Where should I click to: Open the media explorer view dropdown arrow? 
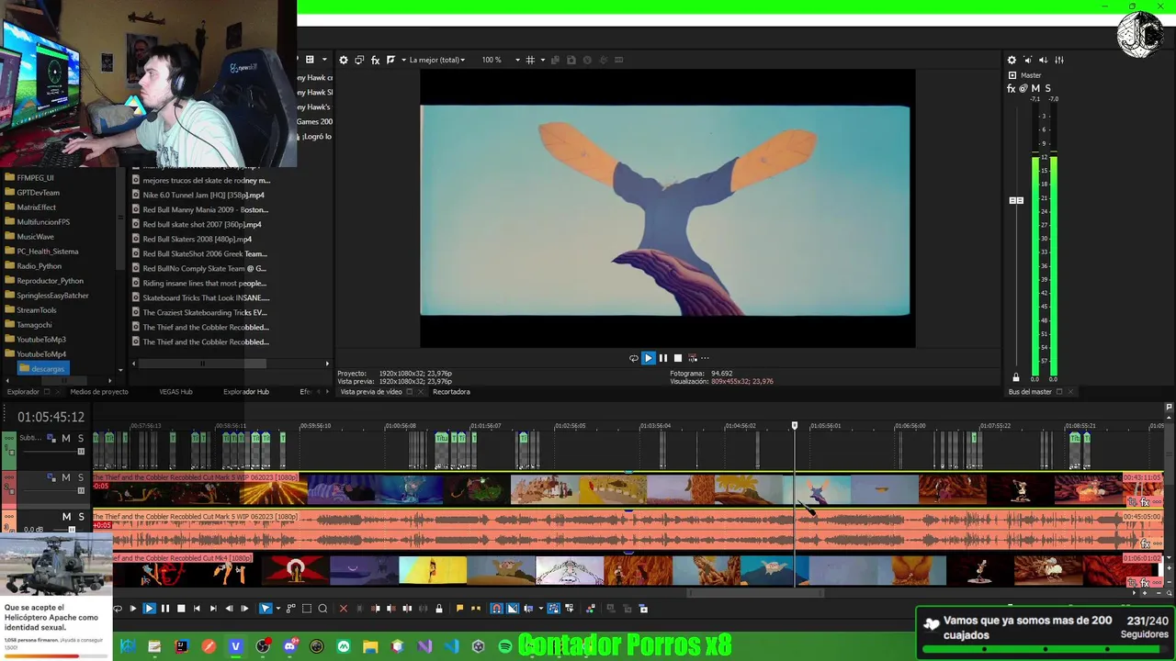tap(322, 60)
